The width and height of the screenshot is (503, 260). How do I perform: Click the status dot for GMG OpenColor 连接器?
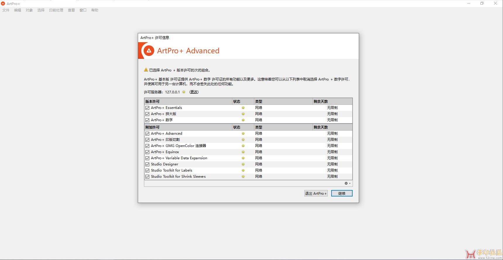243,146
